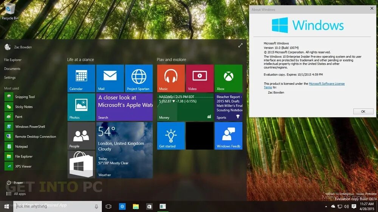
Task: Open the network tray icon
Action: (x=340, y=206)
